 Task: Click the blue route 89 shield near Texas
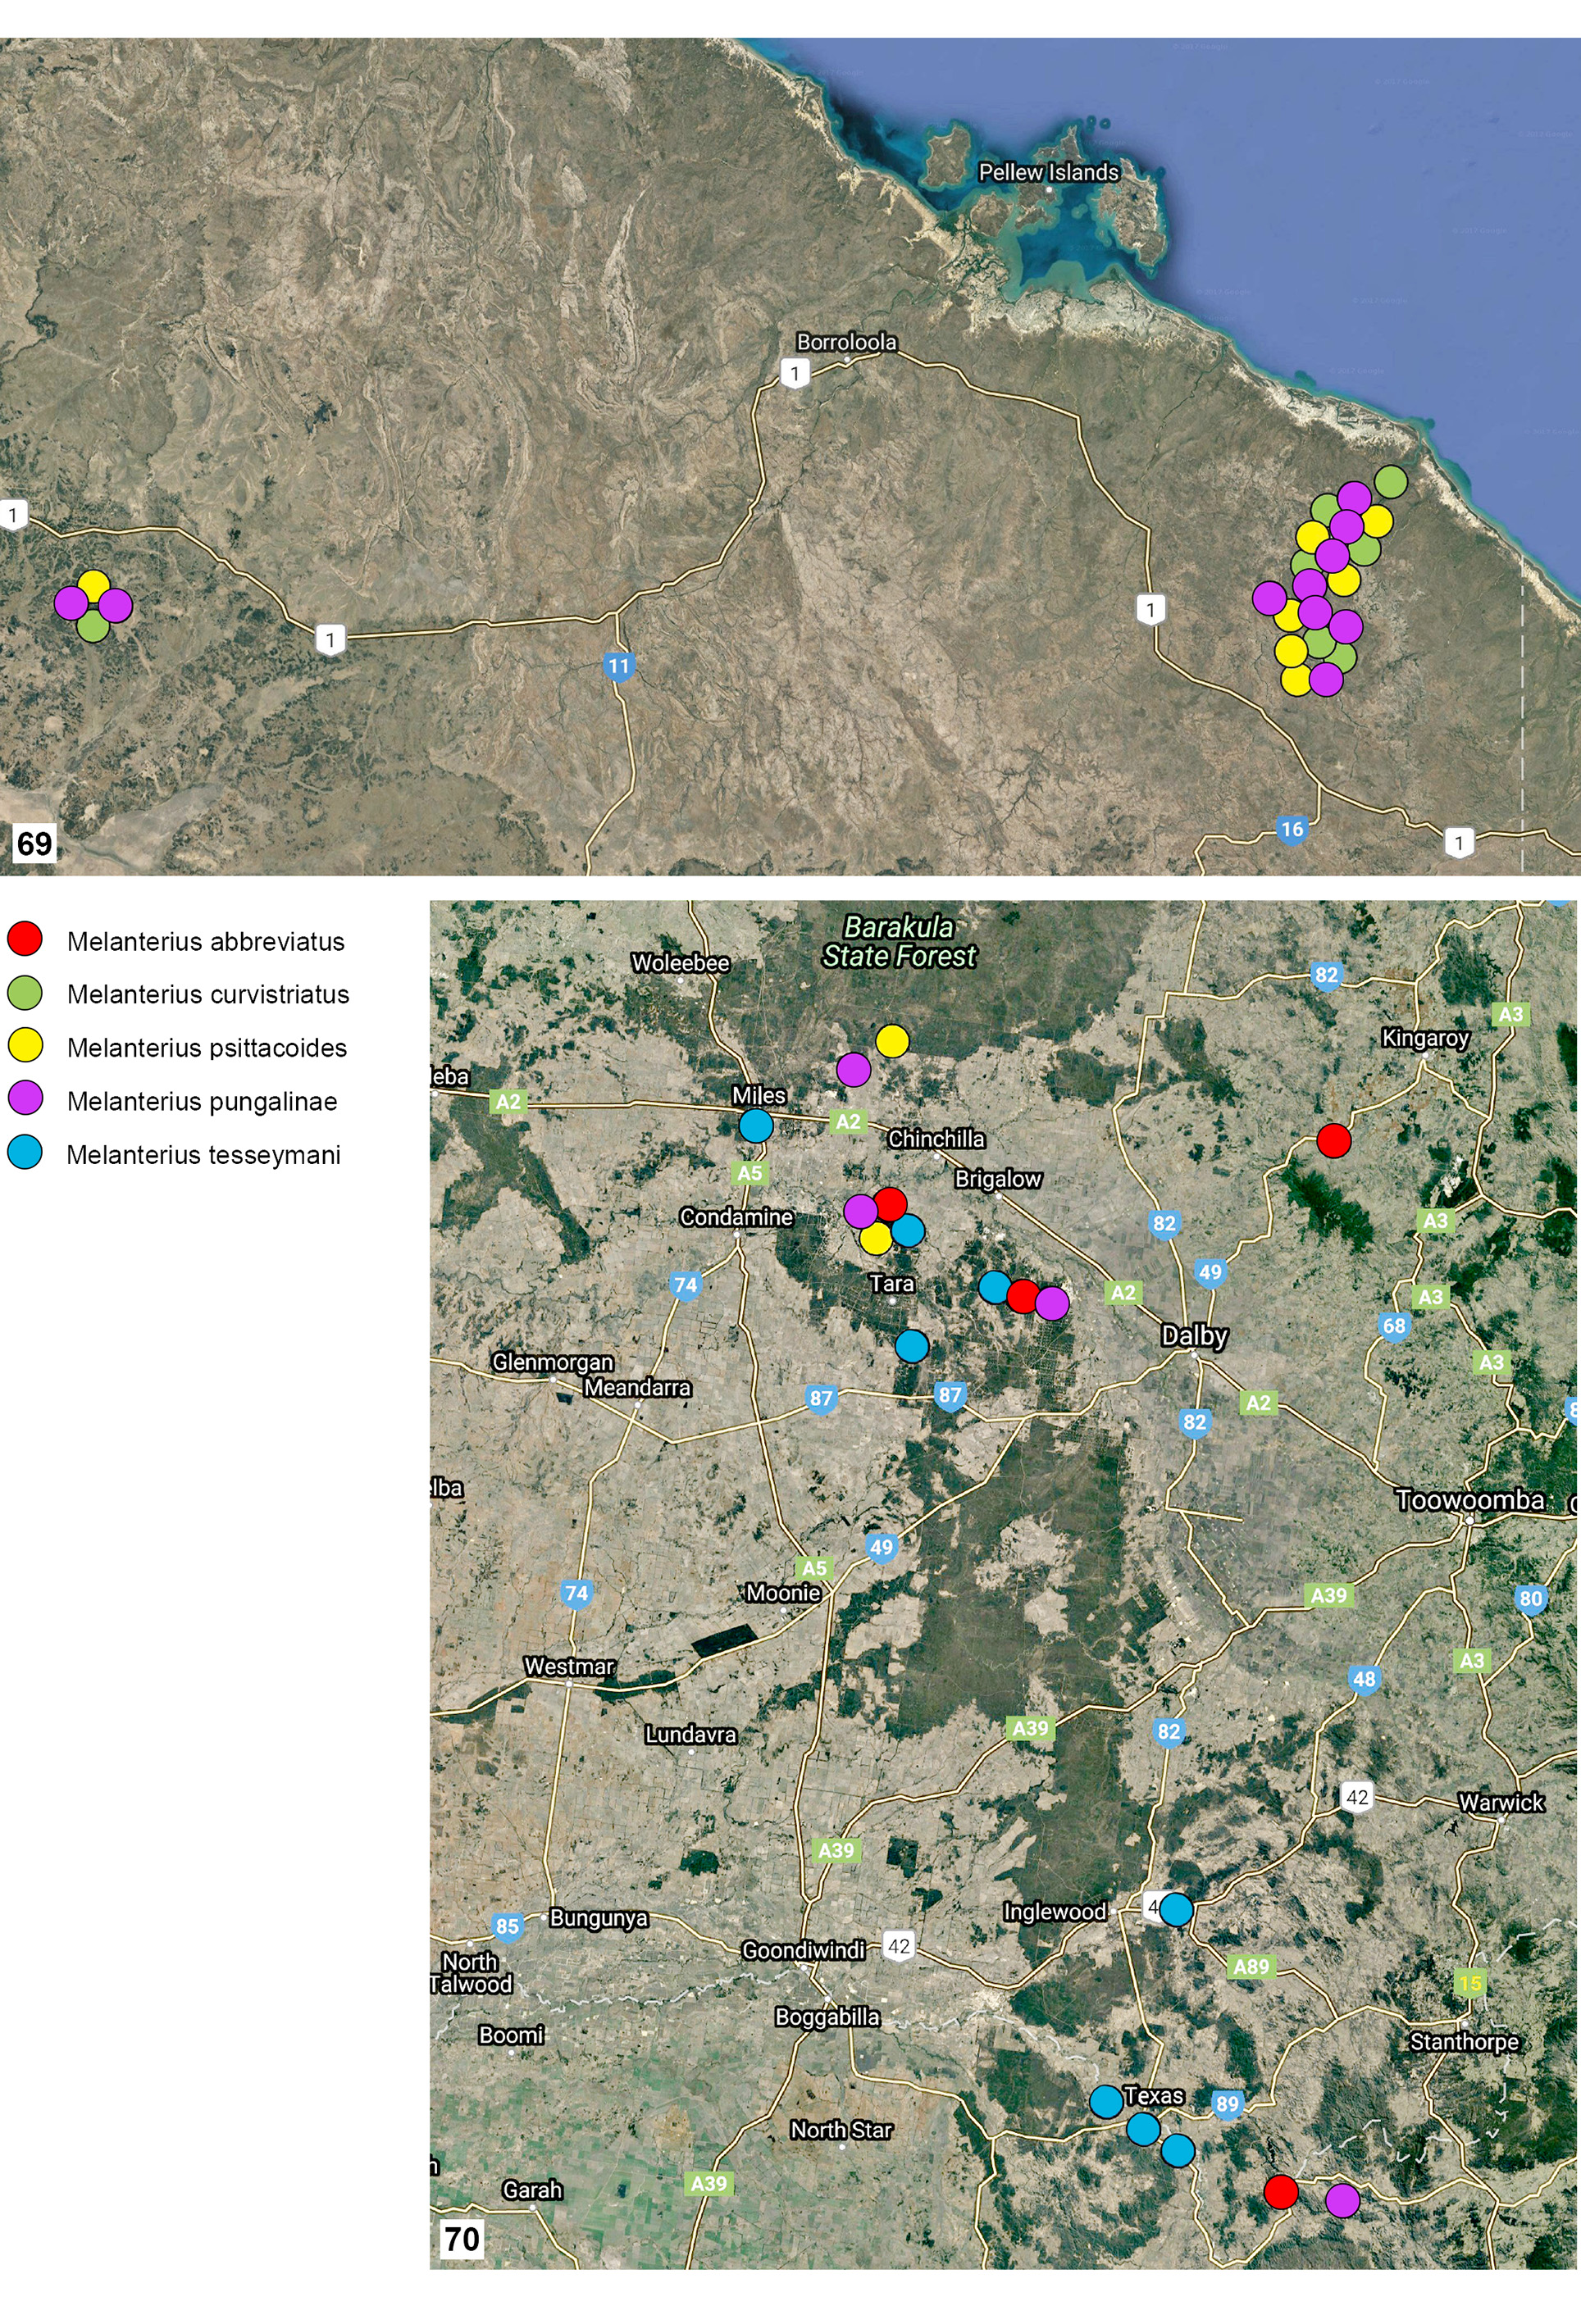point(1228,2104)
